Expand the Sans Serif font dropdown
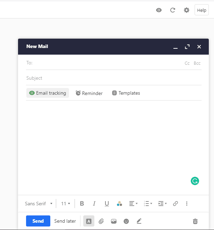Screen dimensions: 214x230 [39, 204]
